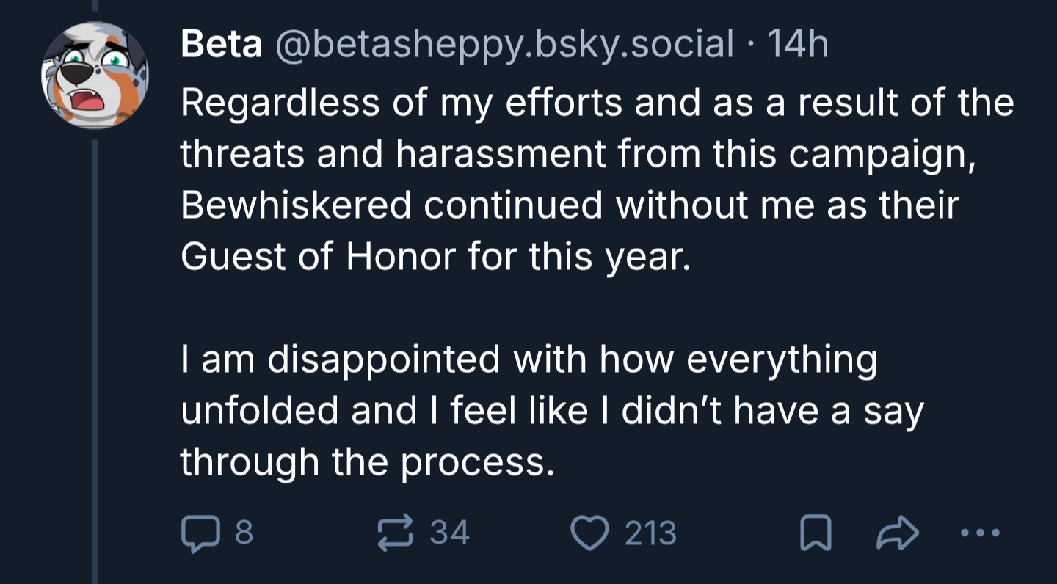Open the three-dot more options menu
Screen dimensions: 1057x584
tap(981, 533)
